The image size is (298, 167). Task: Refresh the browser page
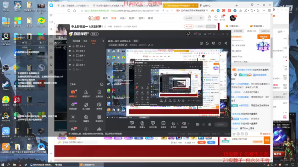click(x=69, y=11)
